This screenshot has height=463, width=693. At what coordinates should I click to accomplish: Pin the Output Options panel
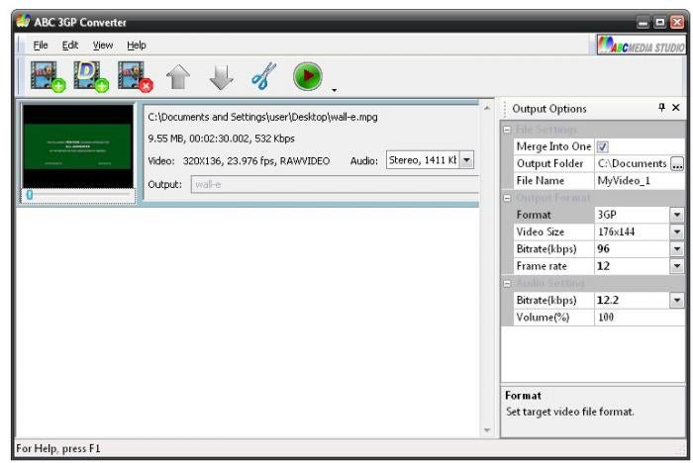pos(661,108)
